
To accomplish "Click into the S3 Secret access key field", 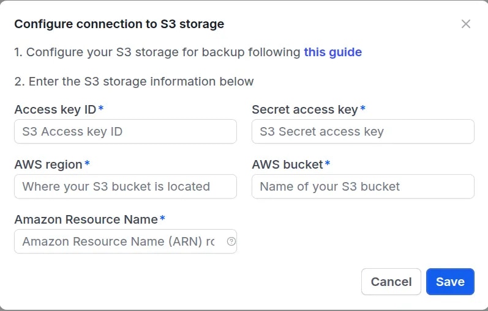I will pyautogui.click(x=362, y=131).
